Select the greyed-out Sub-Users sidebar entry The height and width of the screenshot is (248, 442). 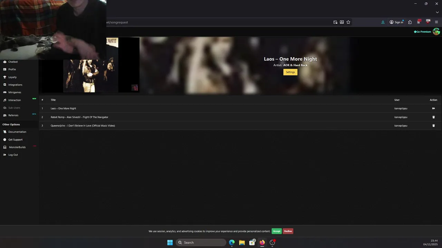click(14, 108)
